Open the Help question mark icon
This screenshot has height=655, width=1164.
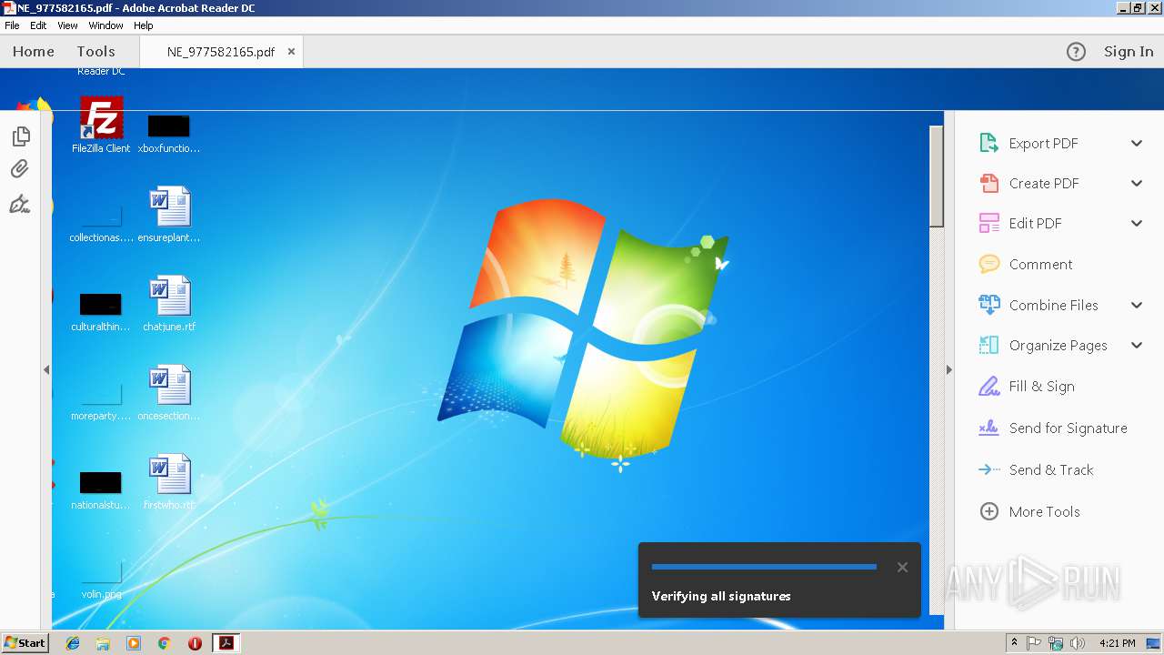pyautogui.click(x=1076, y=52)
